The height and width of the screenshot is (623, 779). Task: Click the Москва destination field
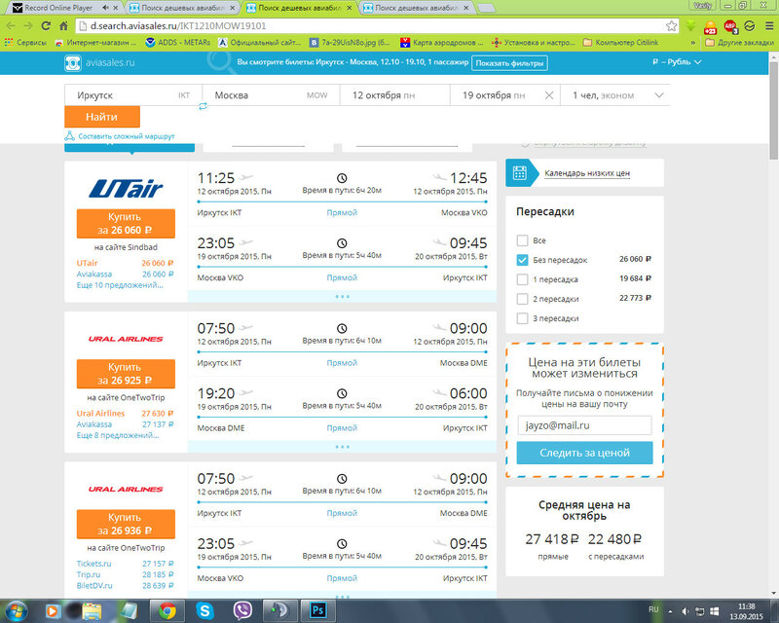271,95
